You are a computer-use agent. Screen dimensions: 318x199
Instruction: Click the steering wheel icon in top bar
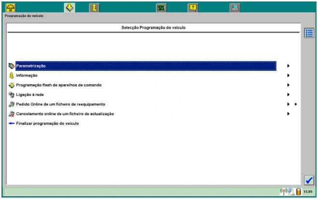coord(11,8)
